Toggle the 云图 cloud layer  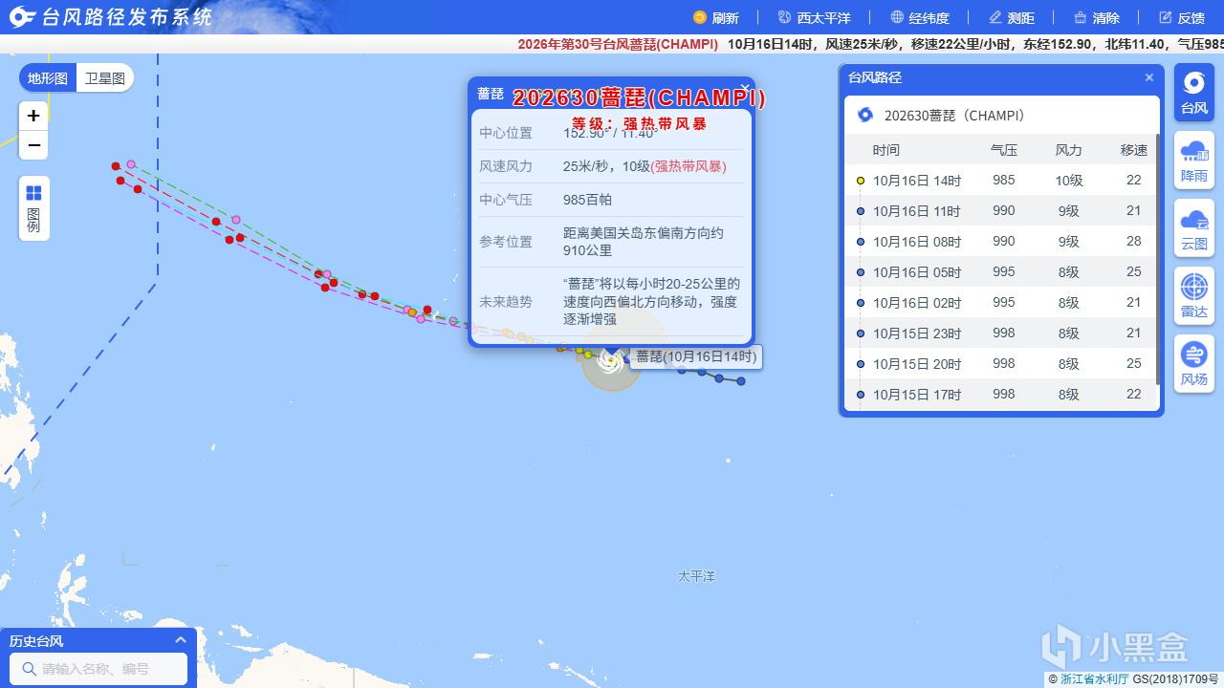(x=1194, y=228)
